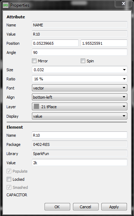Open the Ratio dropdown showing 16 %
The width and height of the screenshot is (134, 216).
click(80, 79)
